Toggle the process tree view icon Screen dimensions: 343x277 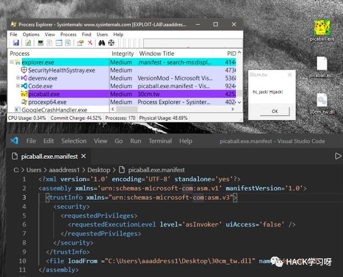(50, 42)
